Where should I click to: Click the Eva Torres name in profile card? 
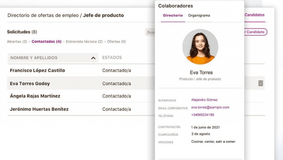coord(201,72)
